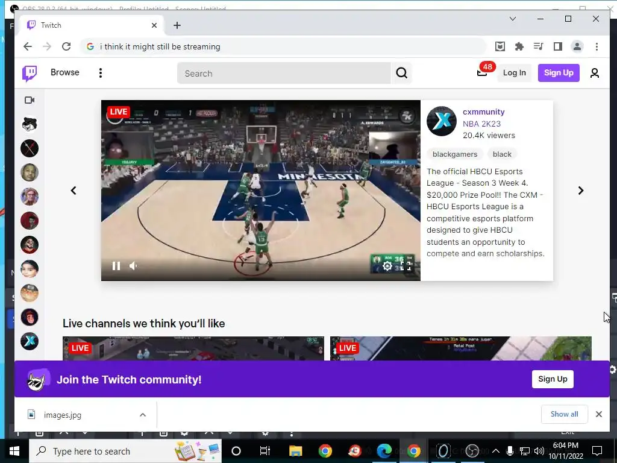Open Windows notification center
Image resolution: width=617 pixels, height=463 pixels.
[x=597, y=450]
